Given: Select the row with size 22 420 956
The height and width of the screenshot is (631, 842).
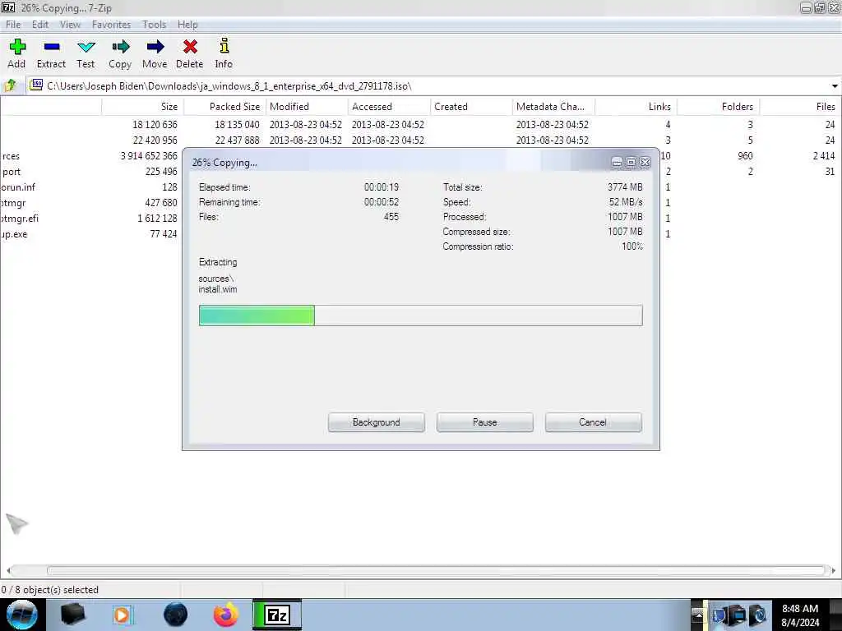Looking at the screenshot, I should [x=420, y=140].
